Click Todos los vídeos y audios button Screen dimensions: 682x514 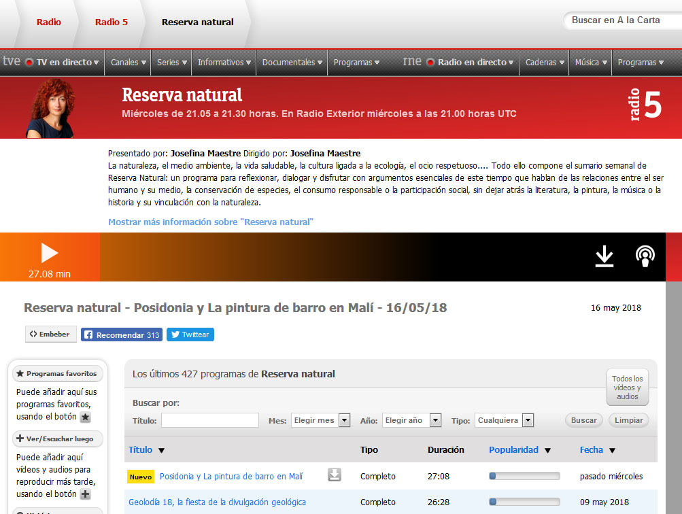[x=627, y=387]
